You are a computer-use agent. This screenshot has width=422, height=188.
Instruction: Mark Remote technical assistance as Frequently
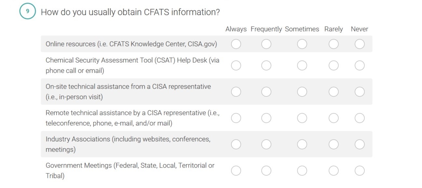(x=266, y=118)
